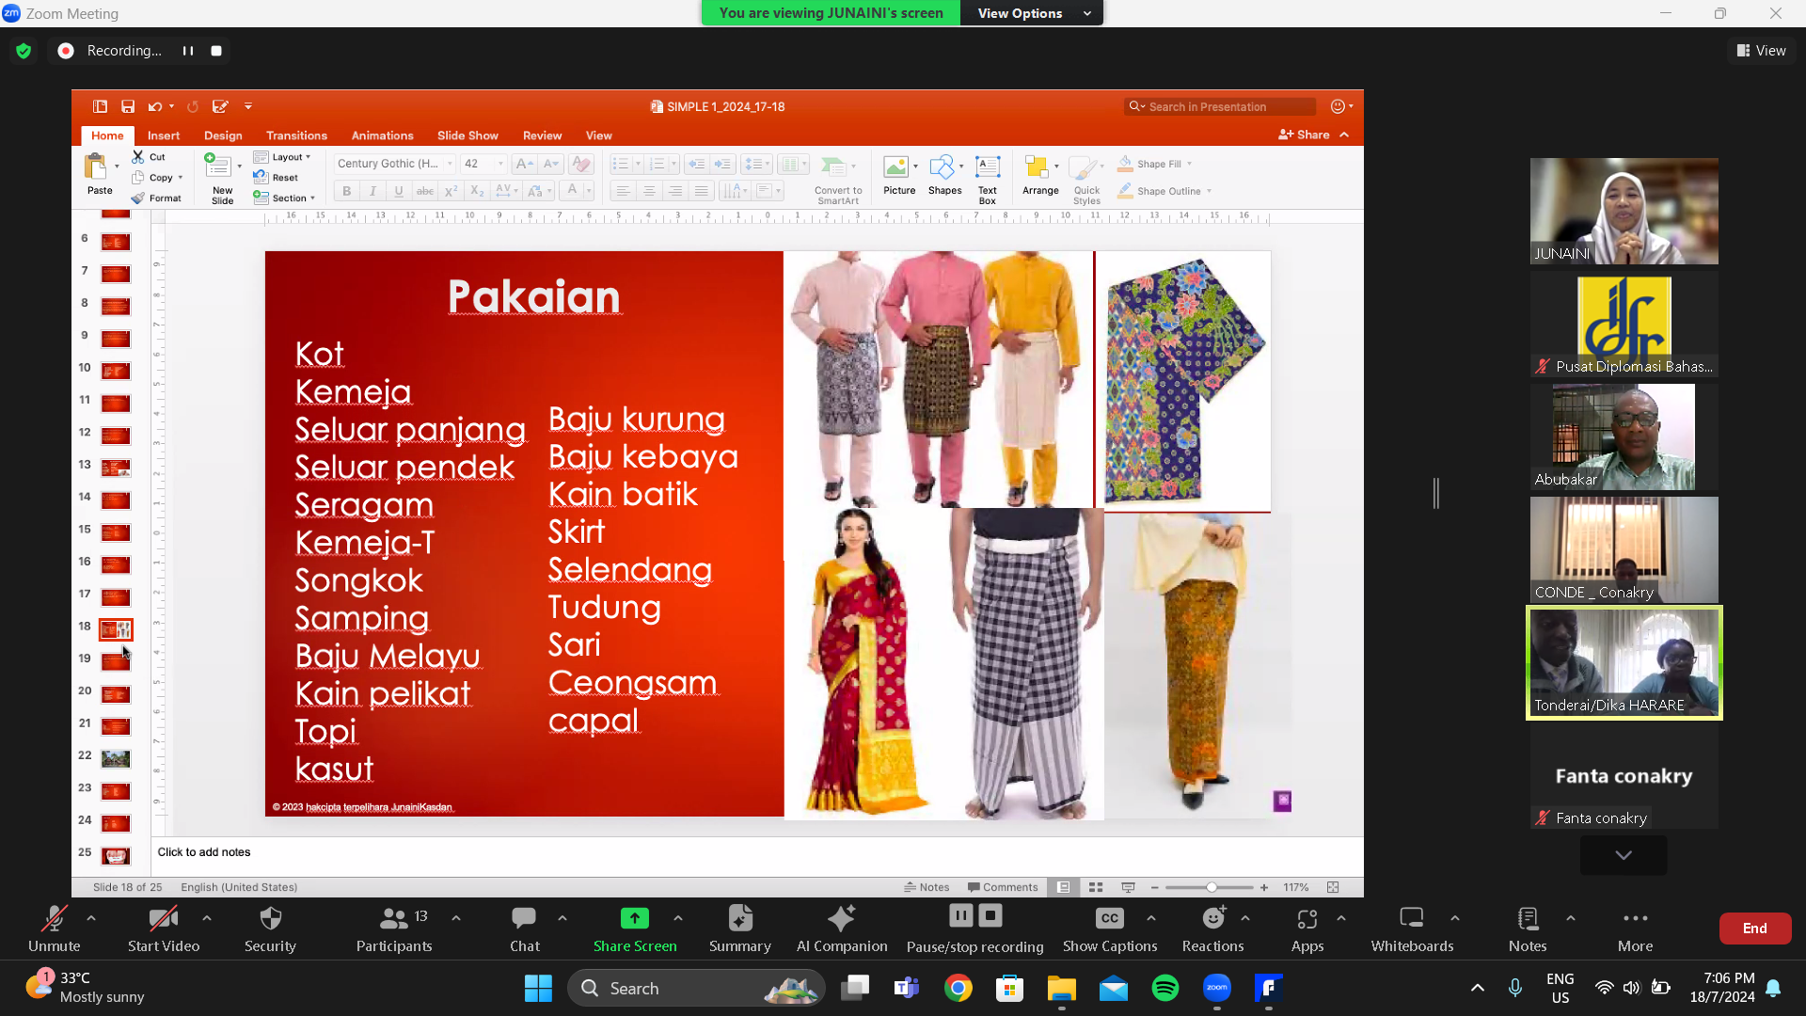Open the More menu in toolbar
Viewport: 1806px width, 1016px height.
[x=1635, y=927]
